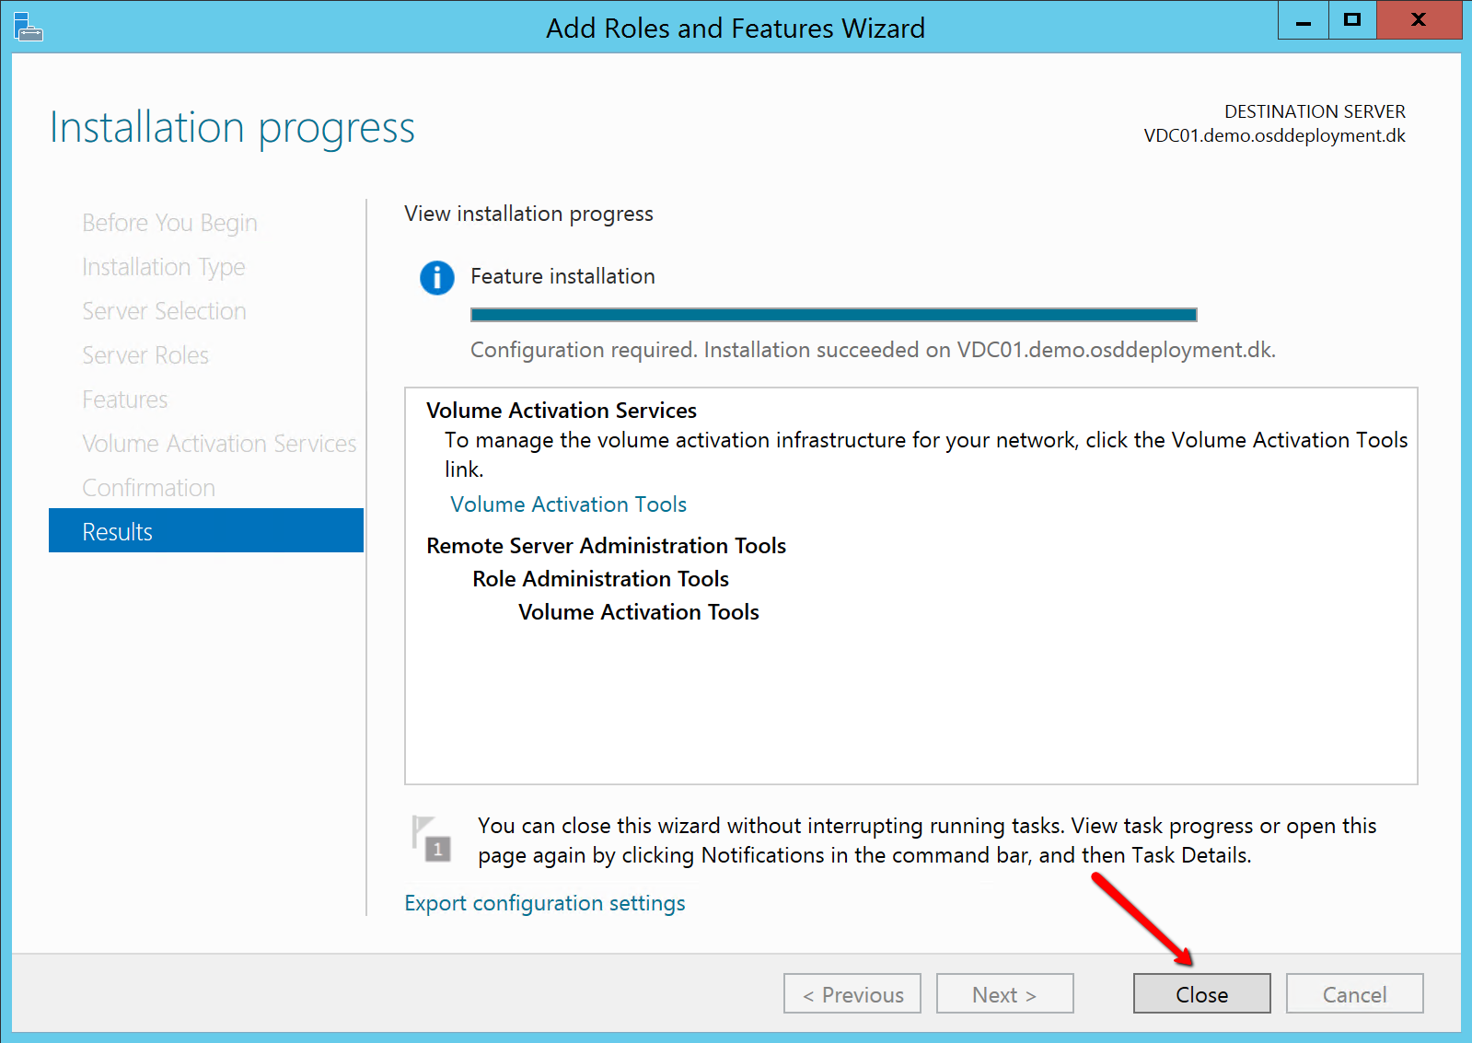This screenshot has width=1472, height=1043.
Task: Go to the Server Roles step
Action: pos(145,355)
